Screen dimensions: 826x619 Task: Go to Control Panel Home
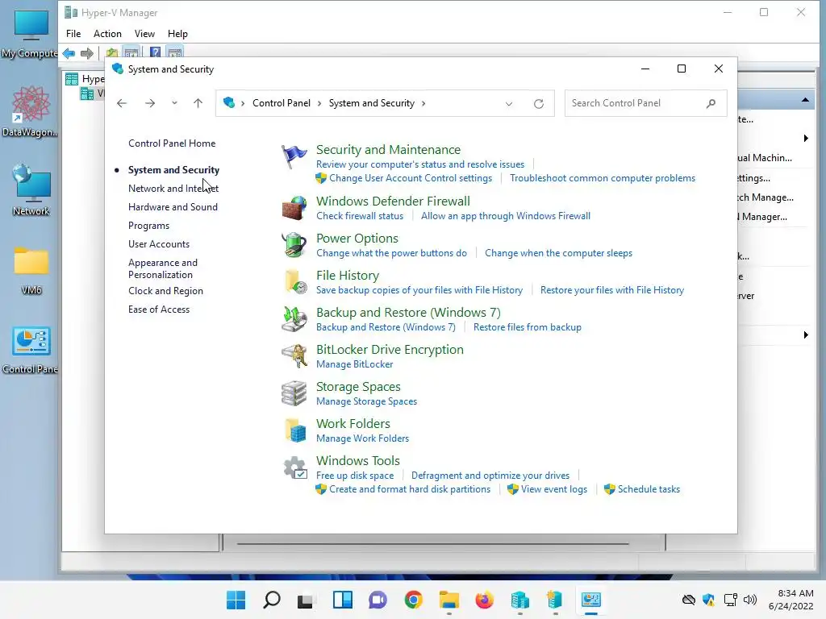point(172,143)
